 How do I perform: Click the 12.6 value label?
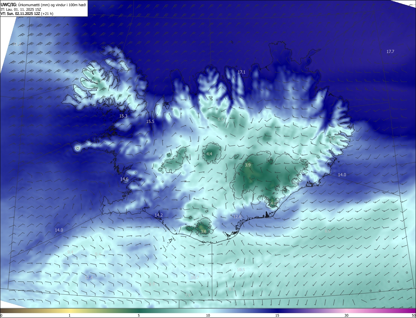238,217
